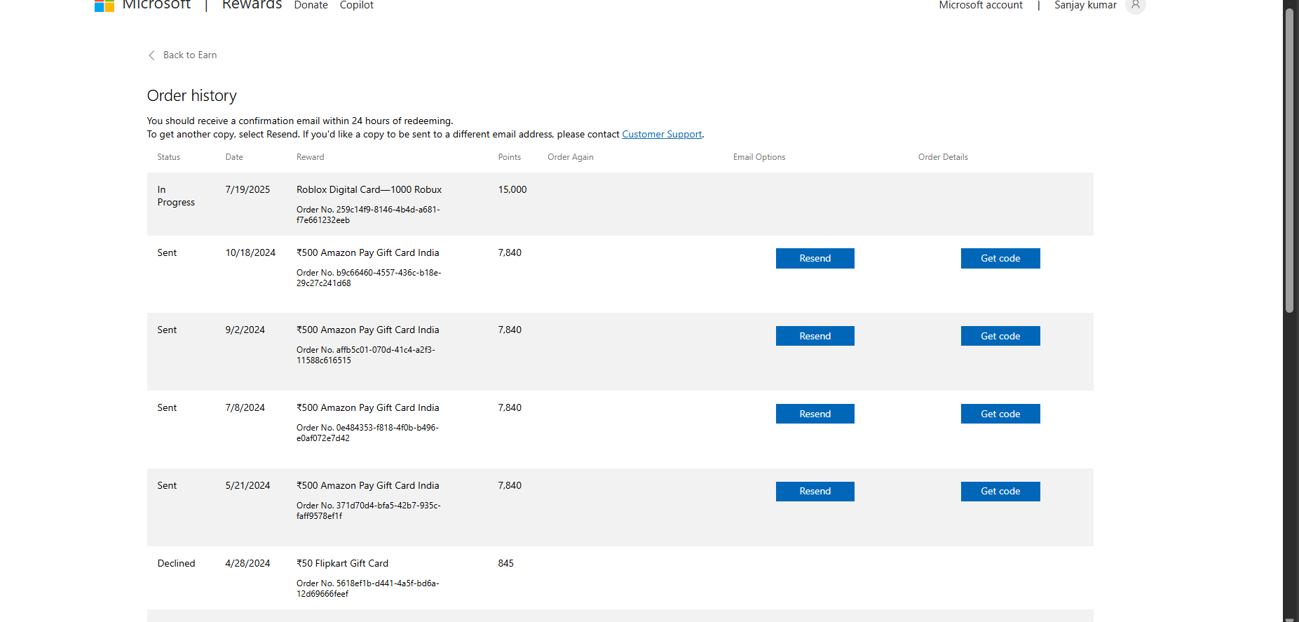Resend email for the 5/21/2024 order
Viewport: 1299px width, 622px height.
click(815, 492)
